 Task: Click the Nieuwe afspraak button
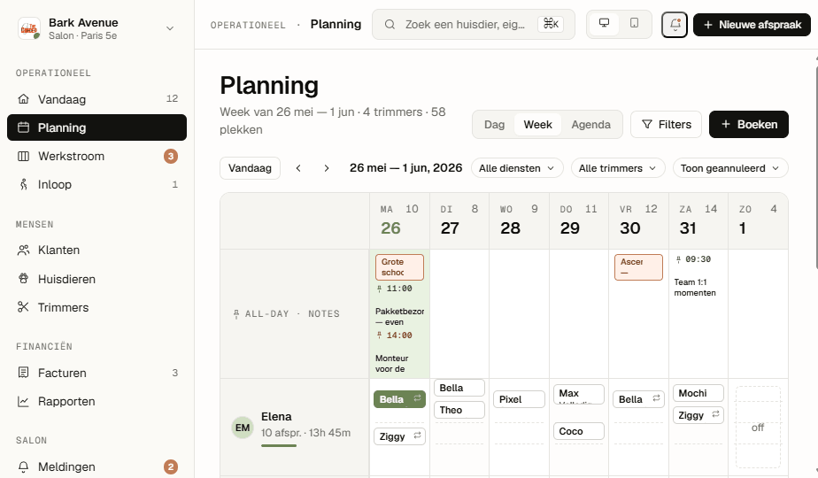(x=752, y=25)
